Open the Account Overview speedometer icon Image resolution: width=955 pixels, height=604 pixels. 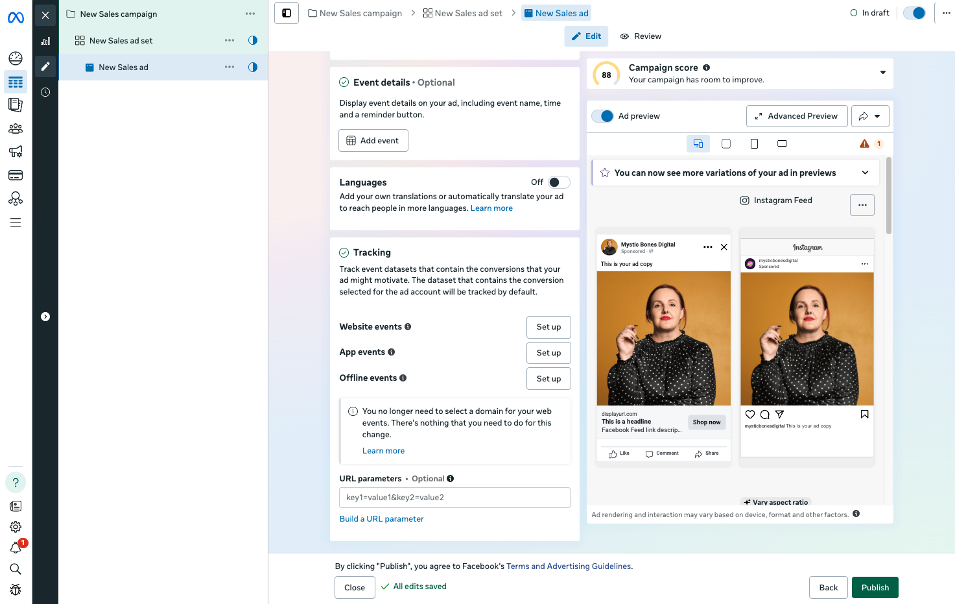click(x=15, y=58)
